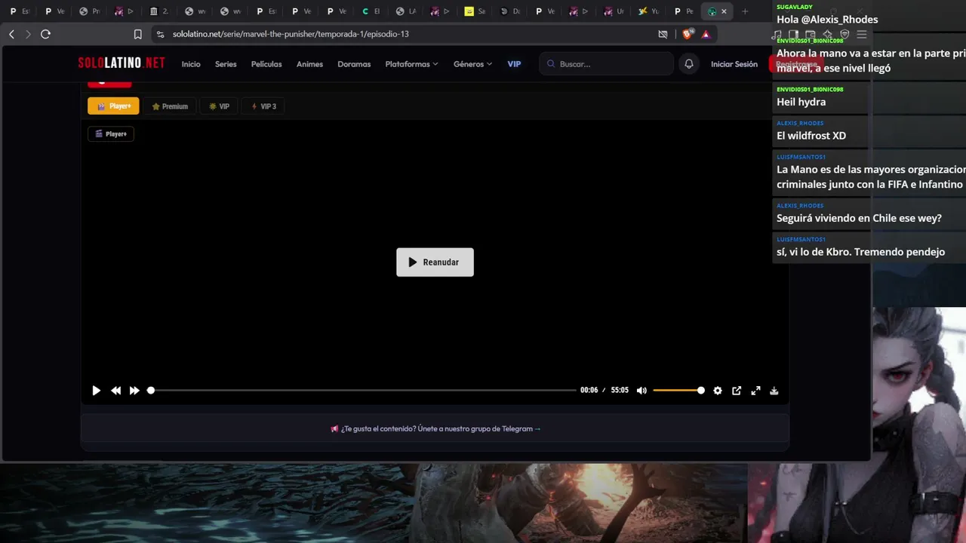
Task: Select the Premium server option
Action: 170,106
